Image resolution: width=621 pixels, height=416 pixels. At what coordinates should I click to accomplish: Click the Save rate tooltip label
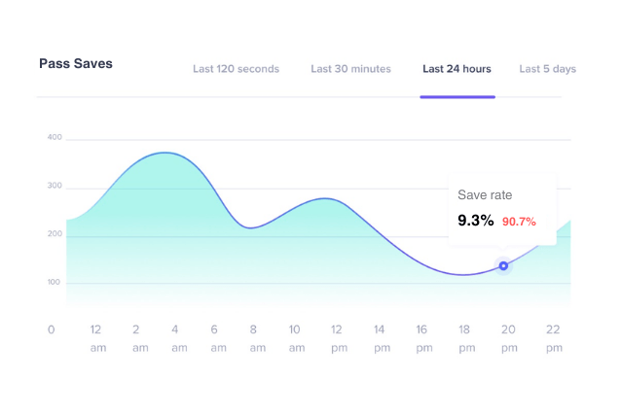pyautogui.click(x=485, y=195)
